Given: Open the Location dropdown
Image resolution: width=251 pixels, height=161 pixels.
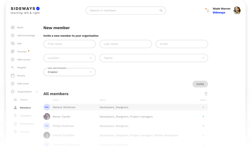Looking at the screenshot, I should (69, 58).
